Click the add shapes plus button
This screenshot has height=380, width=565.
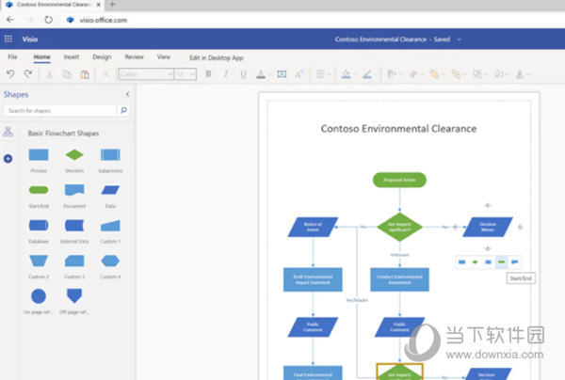(x=8, y=159)
